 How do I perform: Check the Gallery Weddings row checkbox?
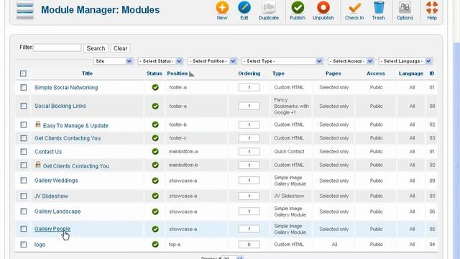(x=24, y=181)
